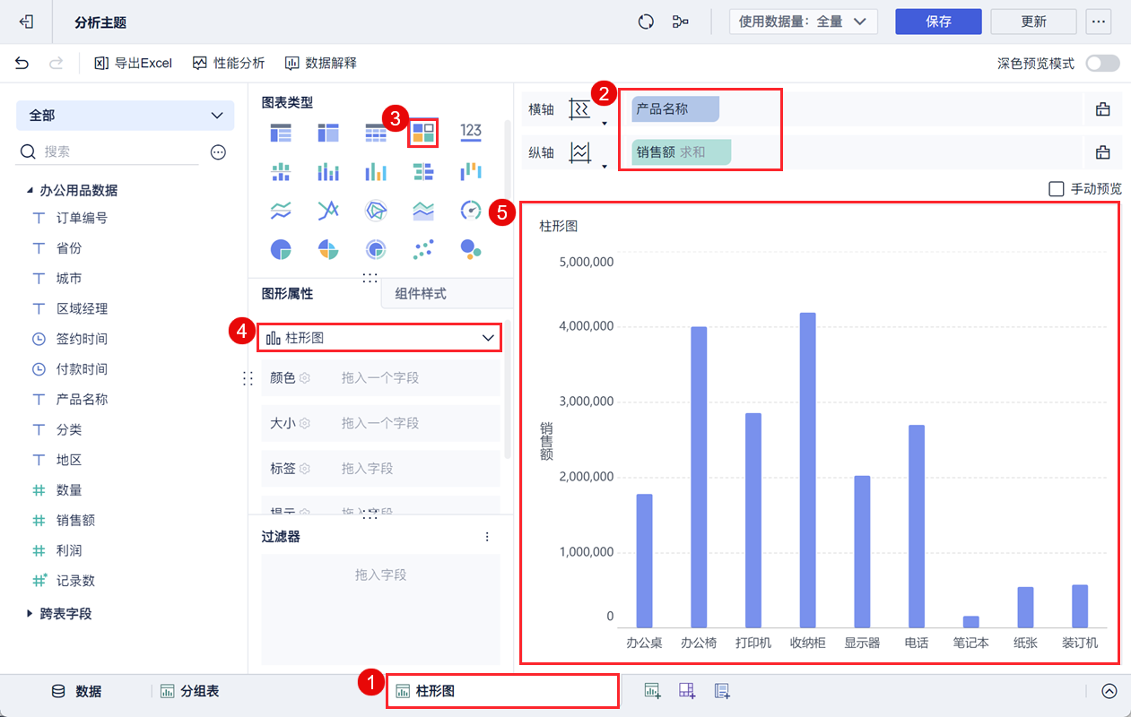Choose the multi-series column chart icon
Image resolution: width=1131 pixels, height=717 pixels.
tap(376, 171)
